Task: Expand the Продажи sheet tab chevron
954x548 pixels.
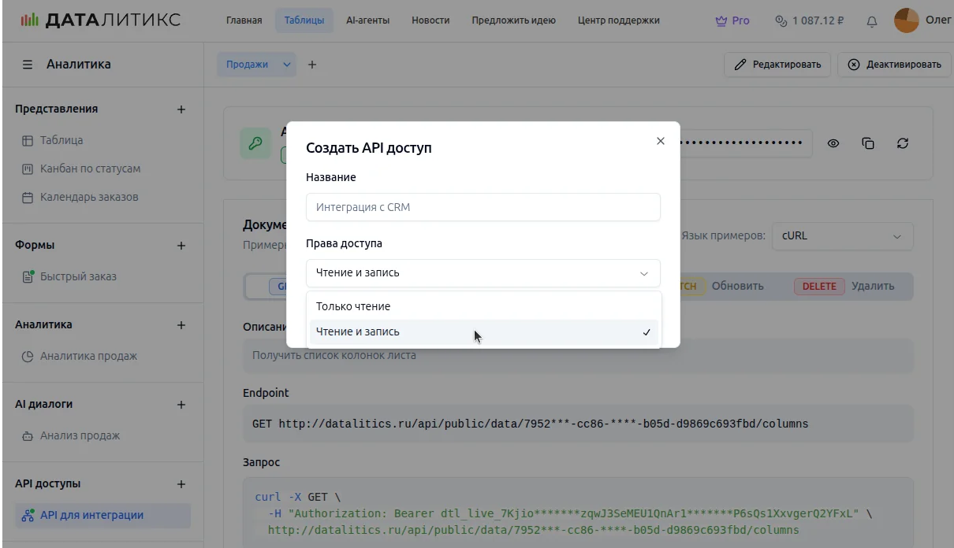Action: click(287, 65)
